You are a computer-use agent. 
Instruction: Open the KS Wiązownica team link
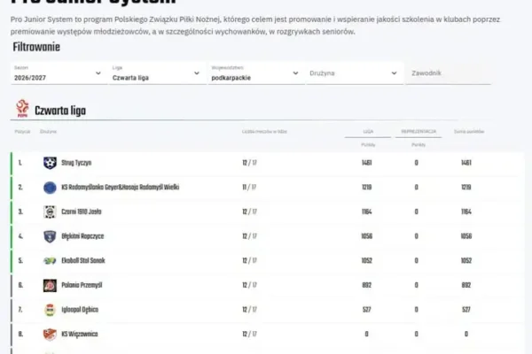80,335
